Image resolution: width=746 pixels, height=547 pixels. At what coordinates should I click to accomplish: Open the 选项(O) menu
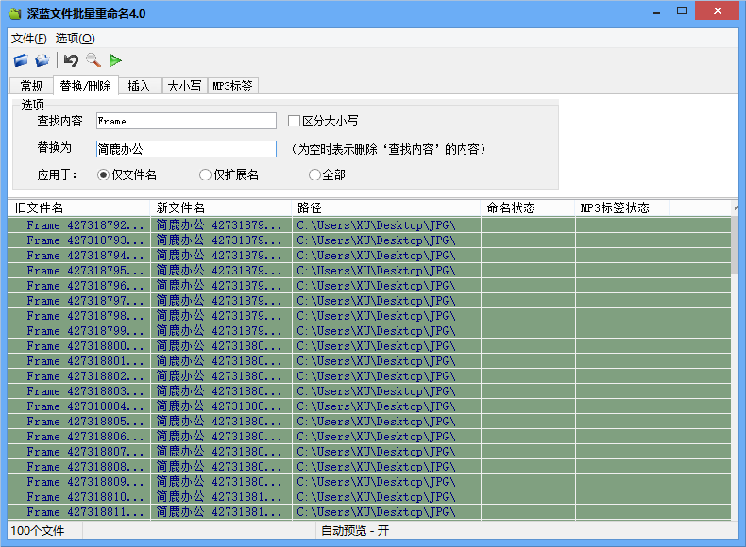pyautogui.click(x=76, y=39)
